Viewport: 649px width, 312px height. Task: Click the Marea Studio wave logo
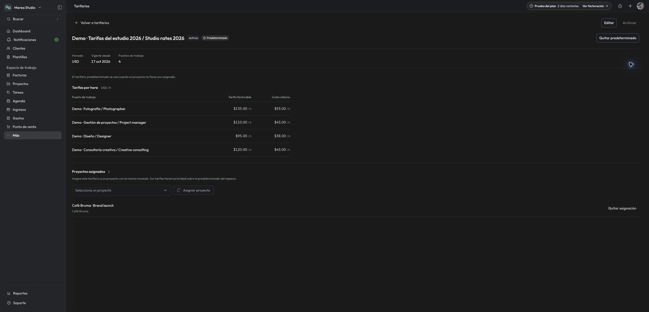coord(8,8)
